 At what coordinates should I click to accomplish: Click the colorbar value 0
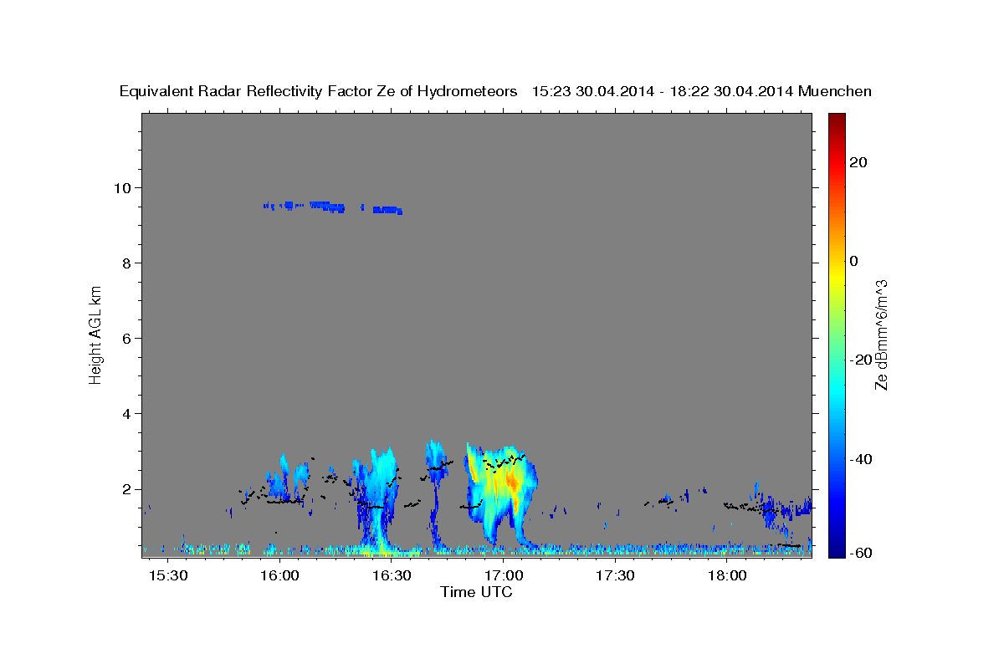pyautogui.click(x=853, y=261)
